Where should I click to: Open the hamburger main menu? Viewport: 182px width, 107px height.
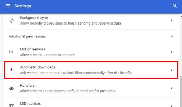tap(8, 6)
